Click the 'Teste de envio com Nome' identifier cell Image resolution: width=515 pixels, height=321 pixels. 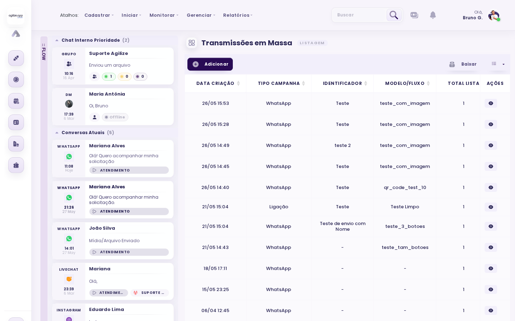(343, 226)
